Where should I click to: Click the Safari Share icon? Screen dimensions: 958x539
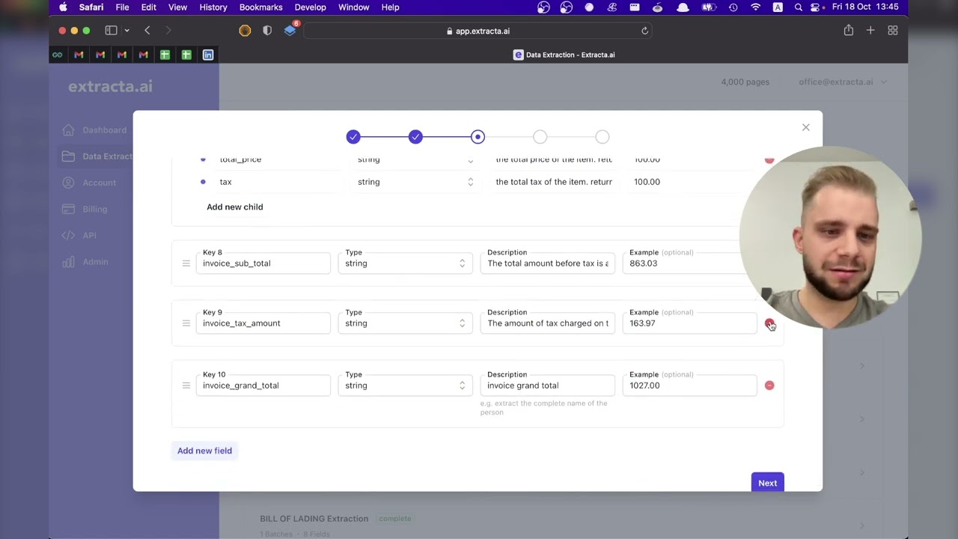tap(848, 30)
